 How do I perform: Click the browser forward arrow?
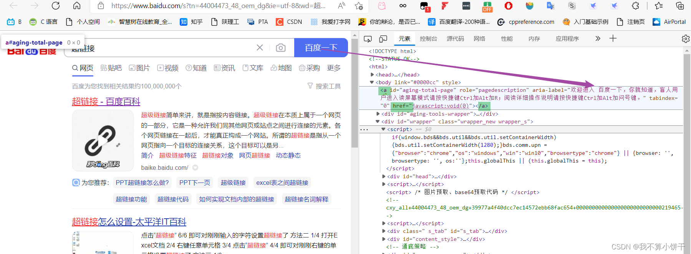35,6
